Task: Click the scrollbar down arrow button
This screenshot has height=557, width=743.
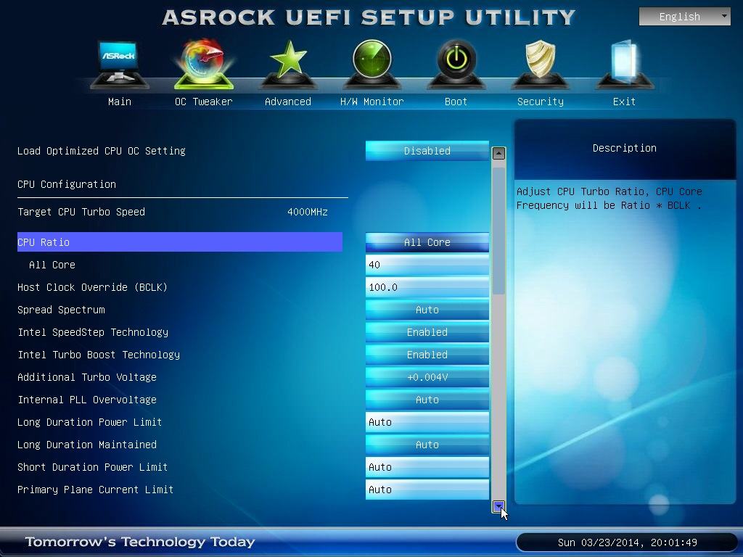Action: point(498,506)
